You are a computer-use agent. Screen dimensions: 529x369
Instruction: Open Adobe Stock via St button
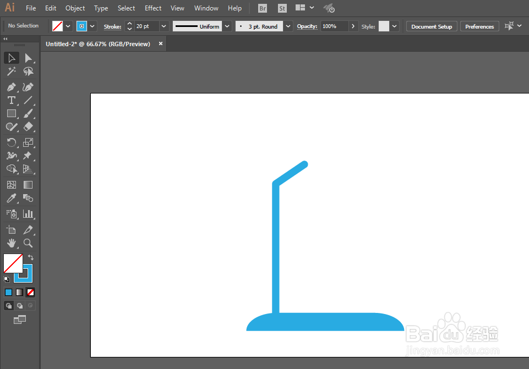point(282,8)
